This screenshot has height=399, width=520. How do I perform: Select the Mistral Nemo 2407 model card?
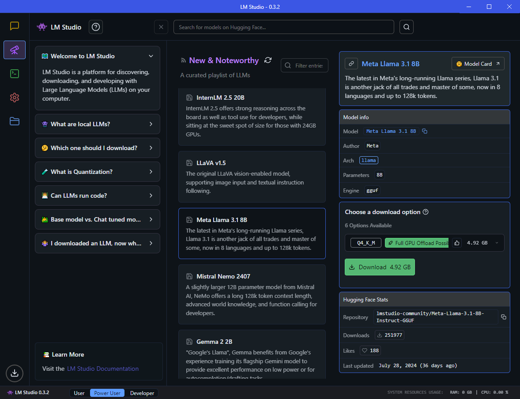(252, 294)
